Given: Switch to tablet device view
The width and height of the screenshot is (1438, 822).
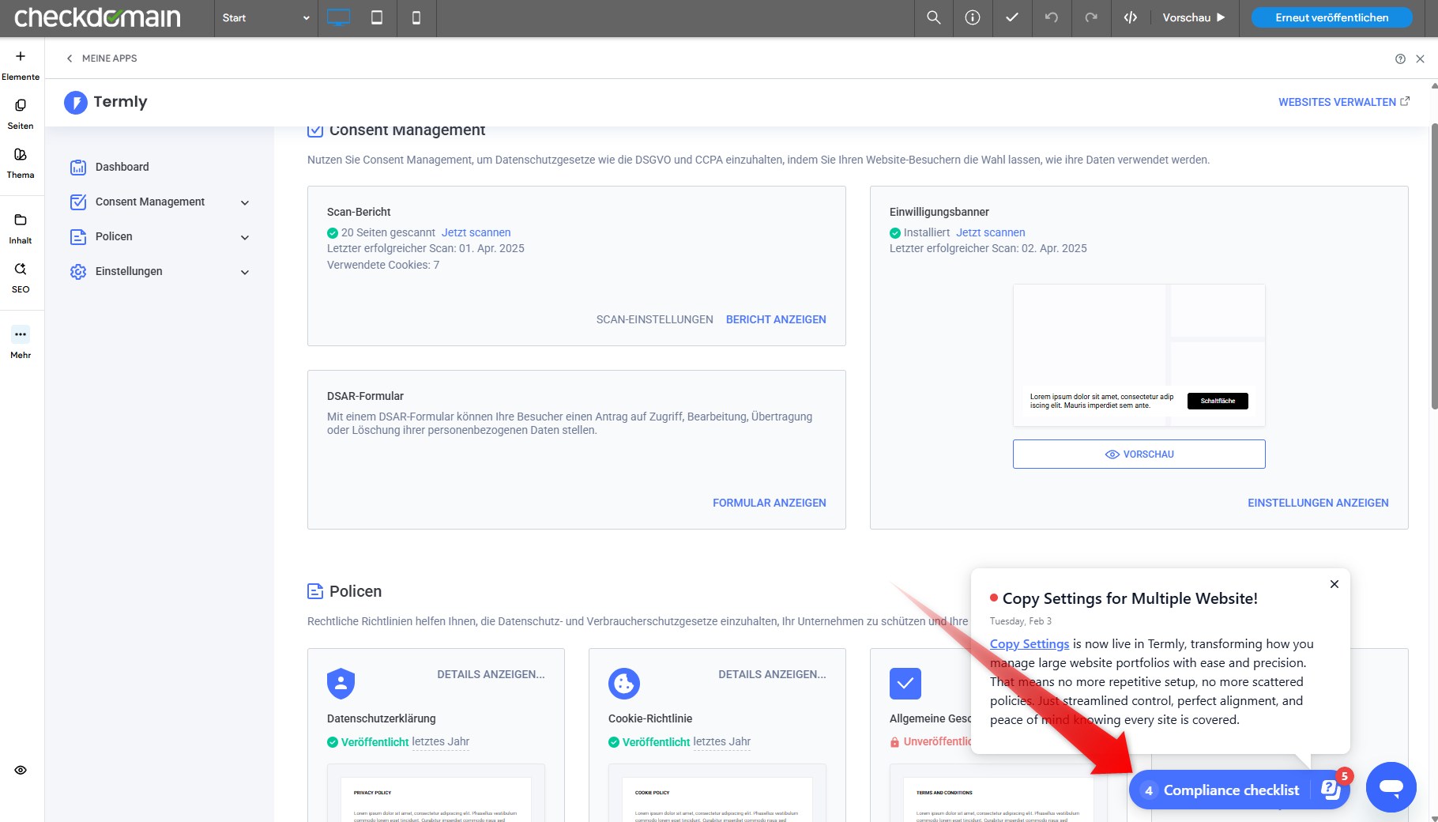Looking at the screenshot, I should (x=377, y=17).
